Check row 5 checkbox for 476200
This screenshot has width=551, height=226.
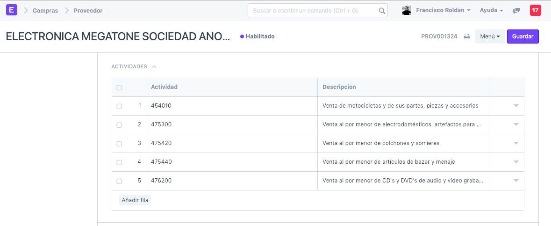(x=119, y=181)
